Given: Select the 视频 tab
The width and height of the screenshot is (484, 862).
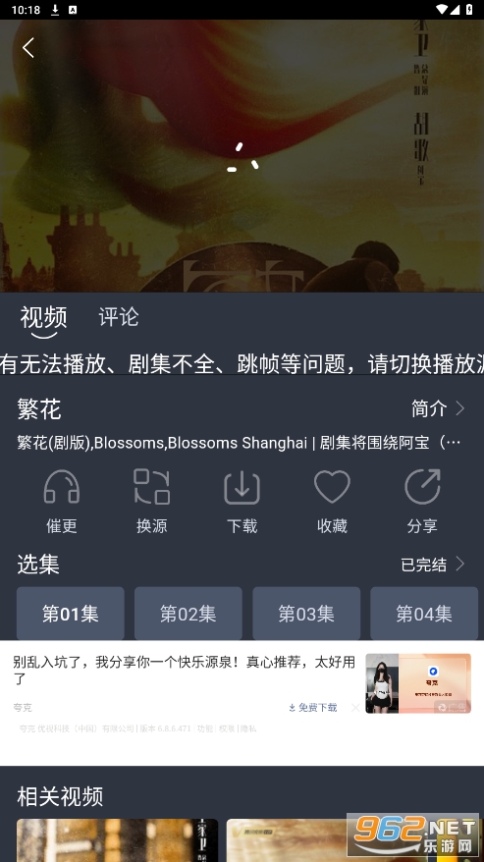Looking at the screenshot, I should point(43,318).
